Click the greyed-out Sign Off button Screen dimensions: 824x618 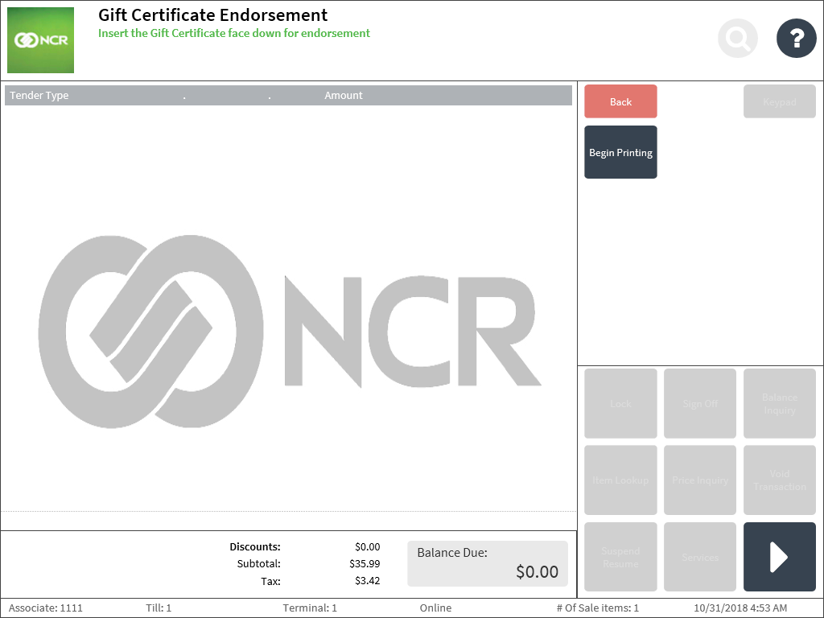(x=700, y=404)
